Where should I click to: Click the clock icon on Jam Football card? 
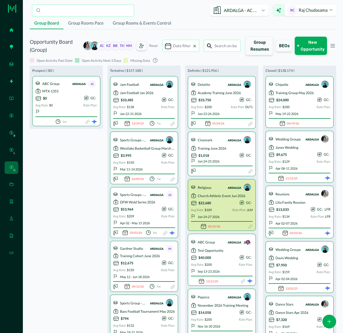click(152, 123)
